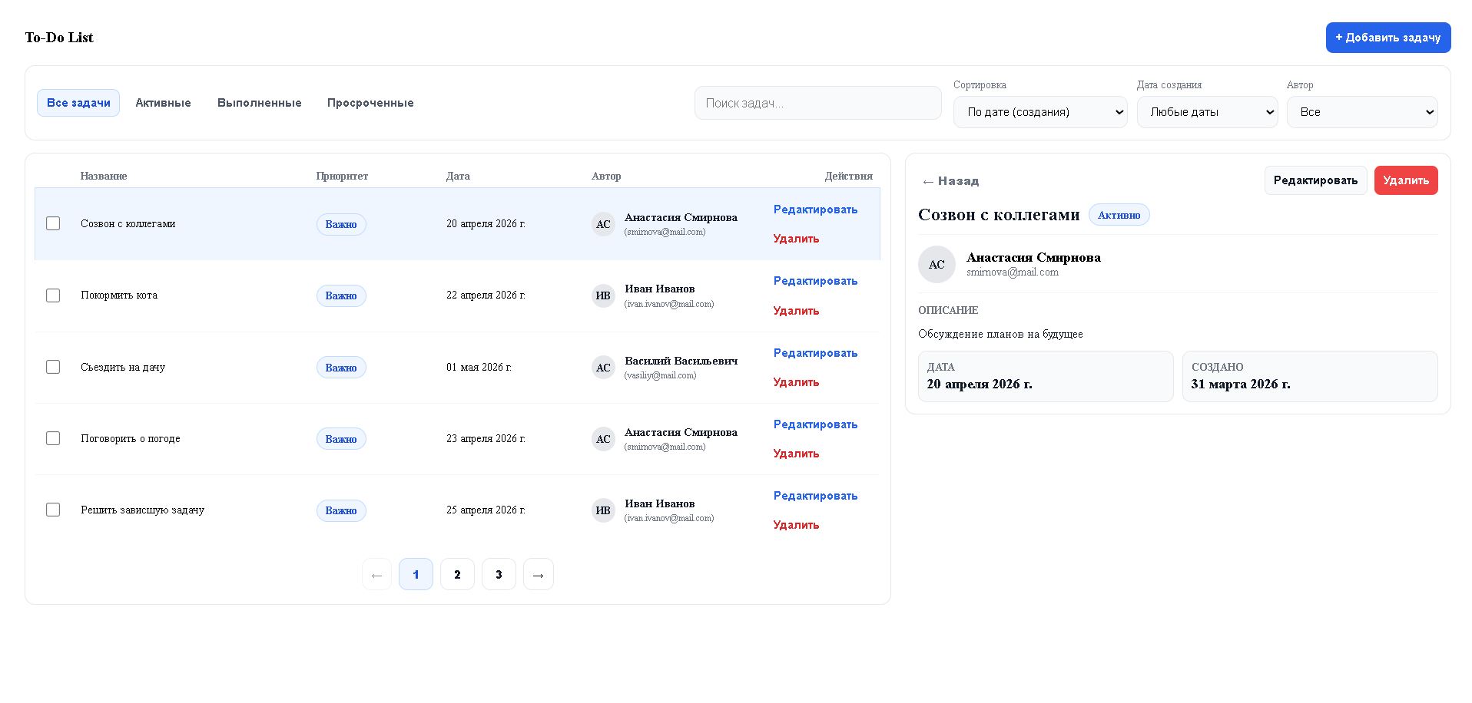Click the red Удалить button in the detail panel
1472x703 pixels.
tap(1406, 180)
